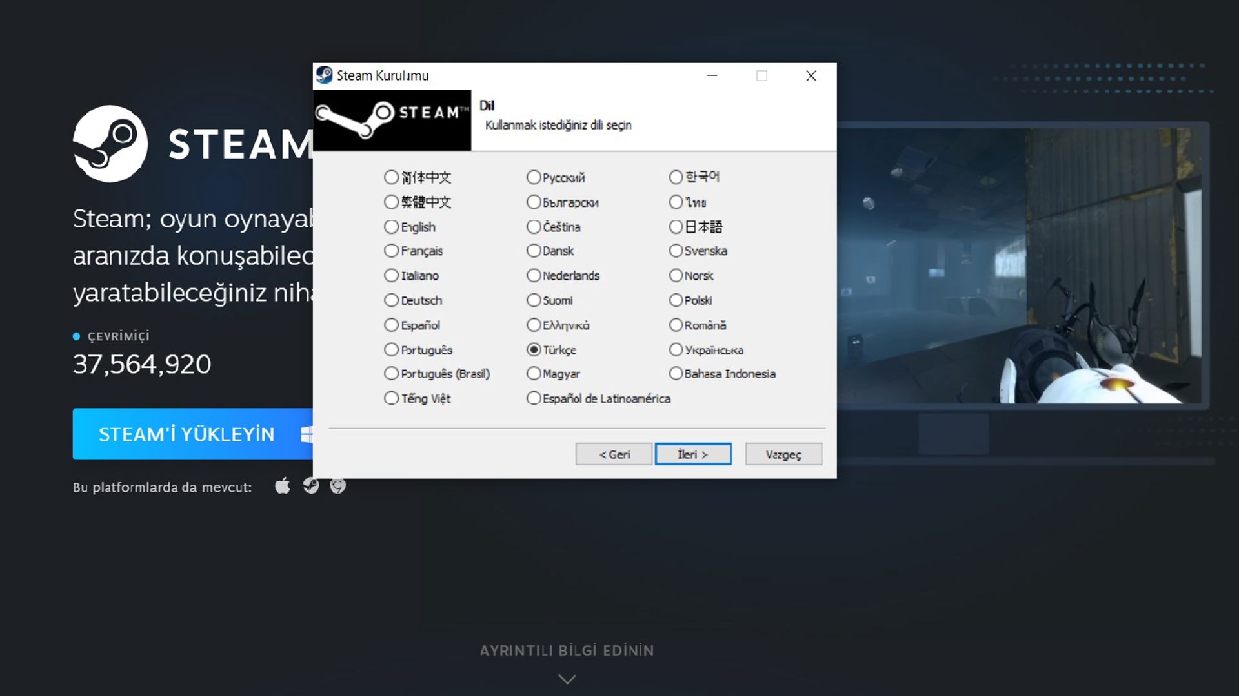1239x696 pixels.
Task: Go back with < Geri button
Action: coord(614,454)
